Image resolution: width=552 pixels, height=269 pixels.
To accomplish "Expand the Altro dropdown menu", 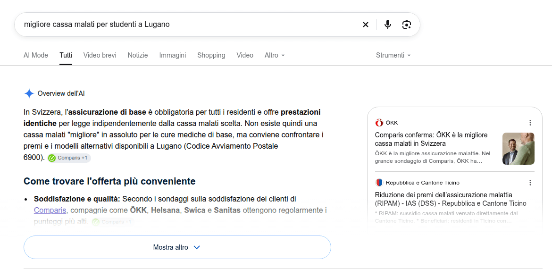I will [x=275, y=55].
